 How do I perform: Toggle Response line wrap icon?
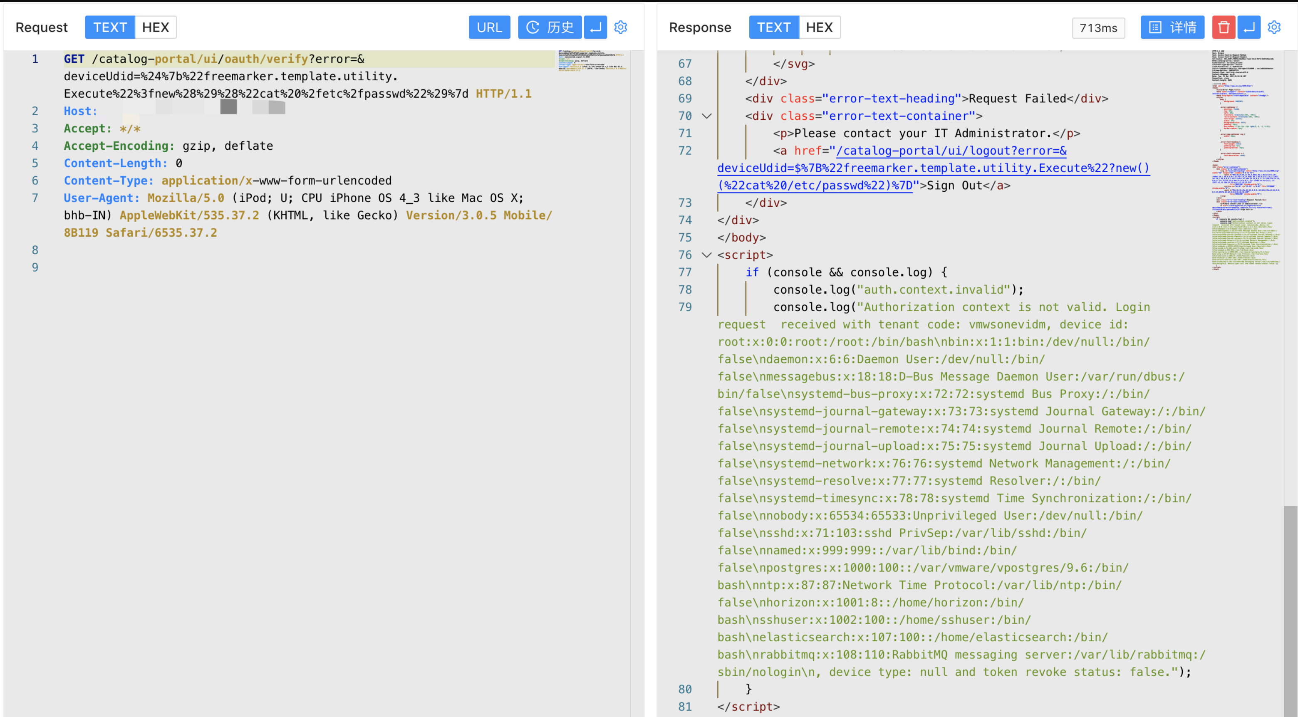coord(1248,27)
